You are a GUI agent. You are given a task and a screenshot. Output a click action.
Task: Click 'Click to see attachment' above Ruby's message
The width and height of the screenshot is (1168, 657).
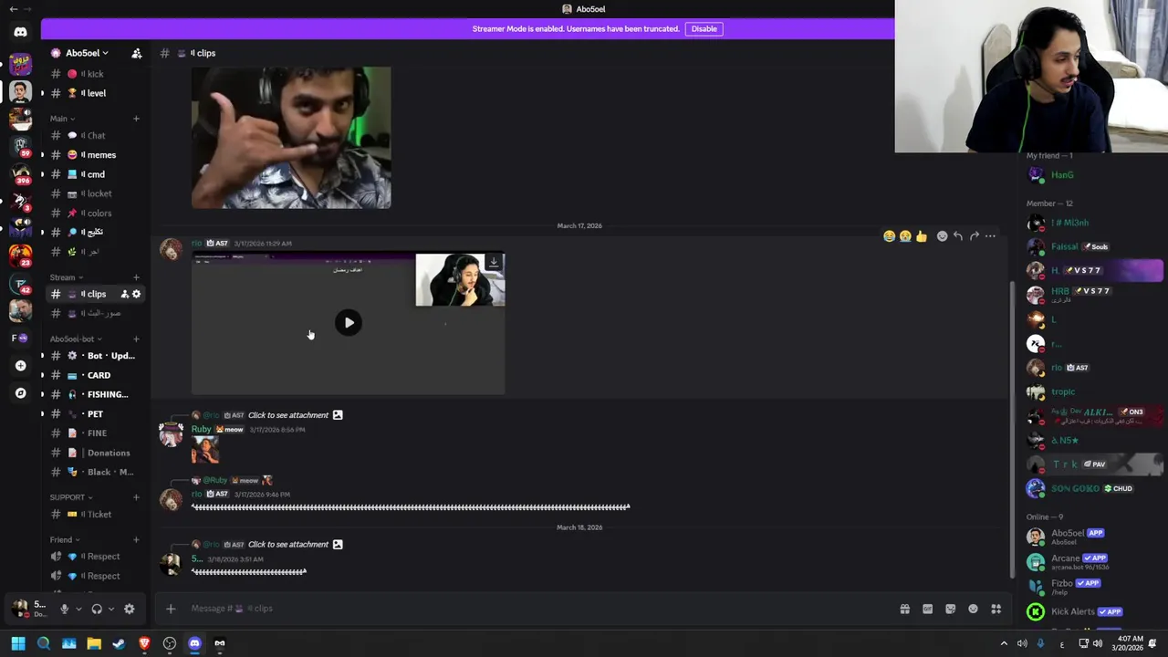pos(288,415)
